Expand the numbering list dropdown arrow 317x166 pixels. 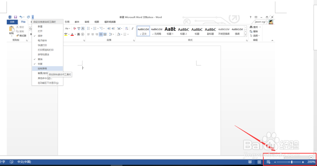(x=98, y=29)
